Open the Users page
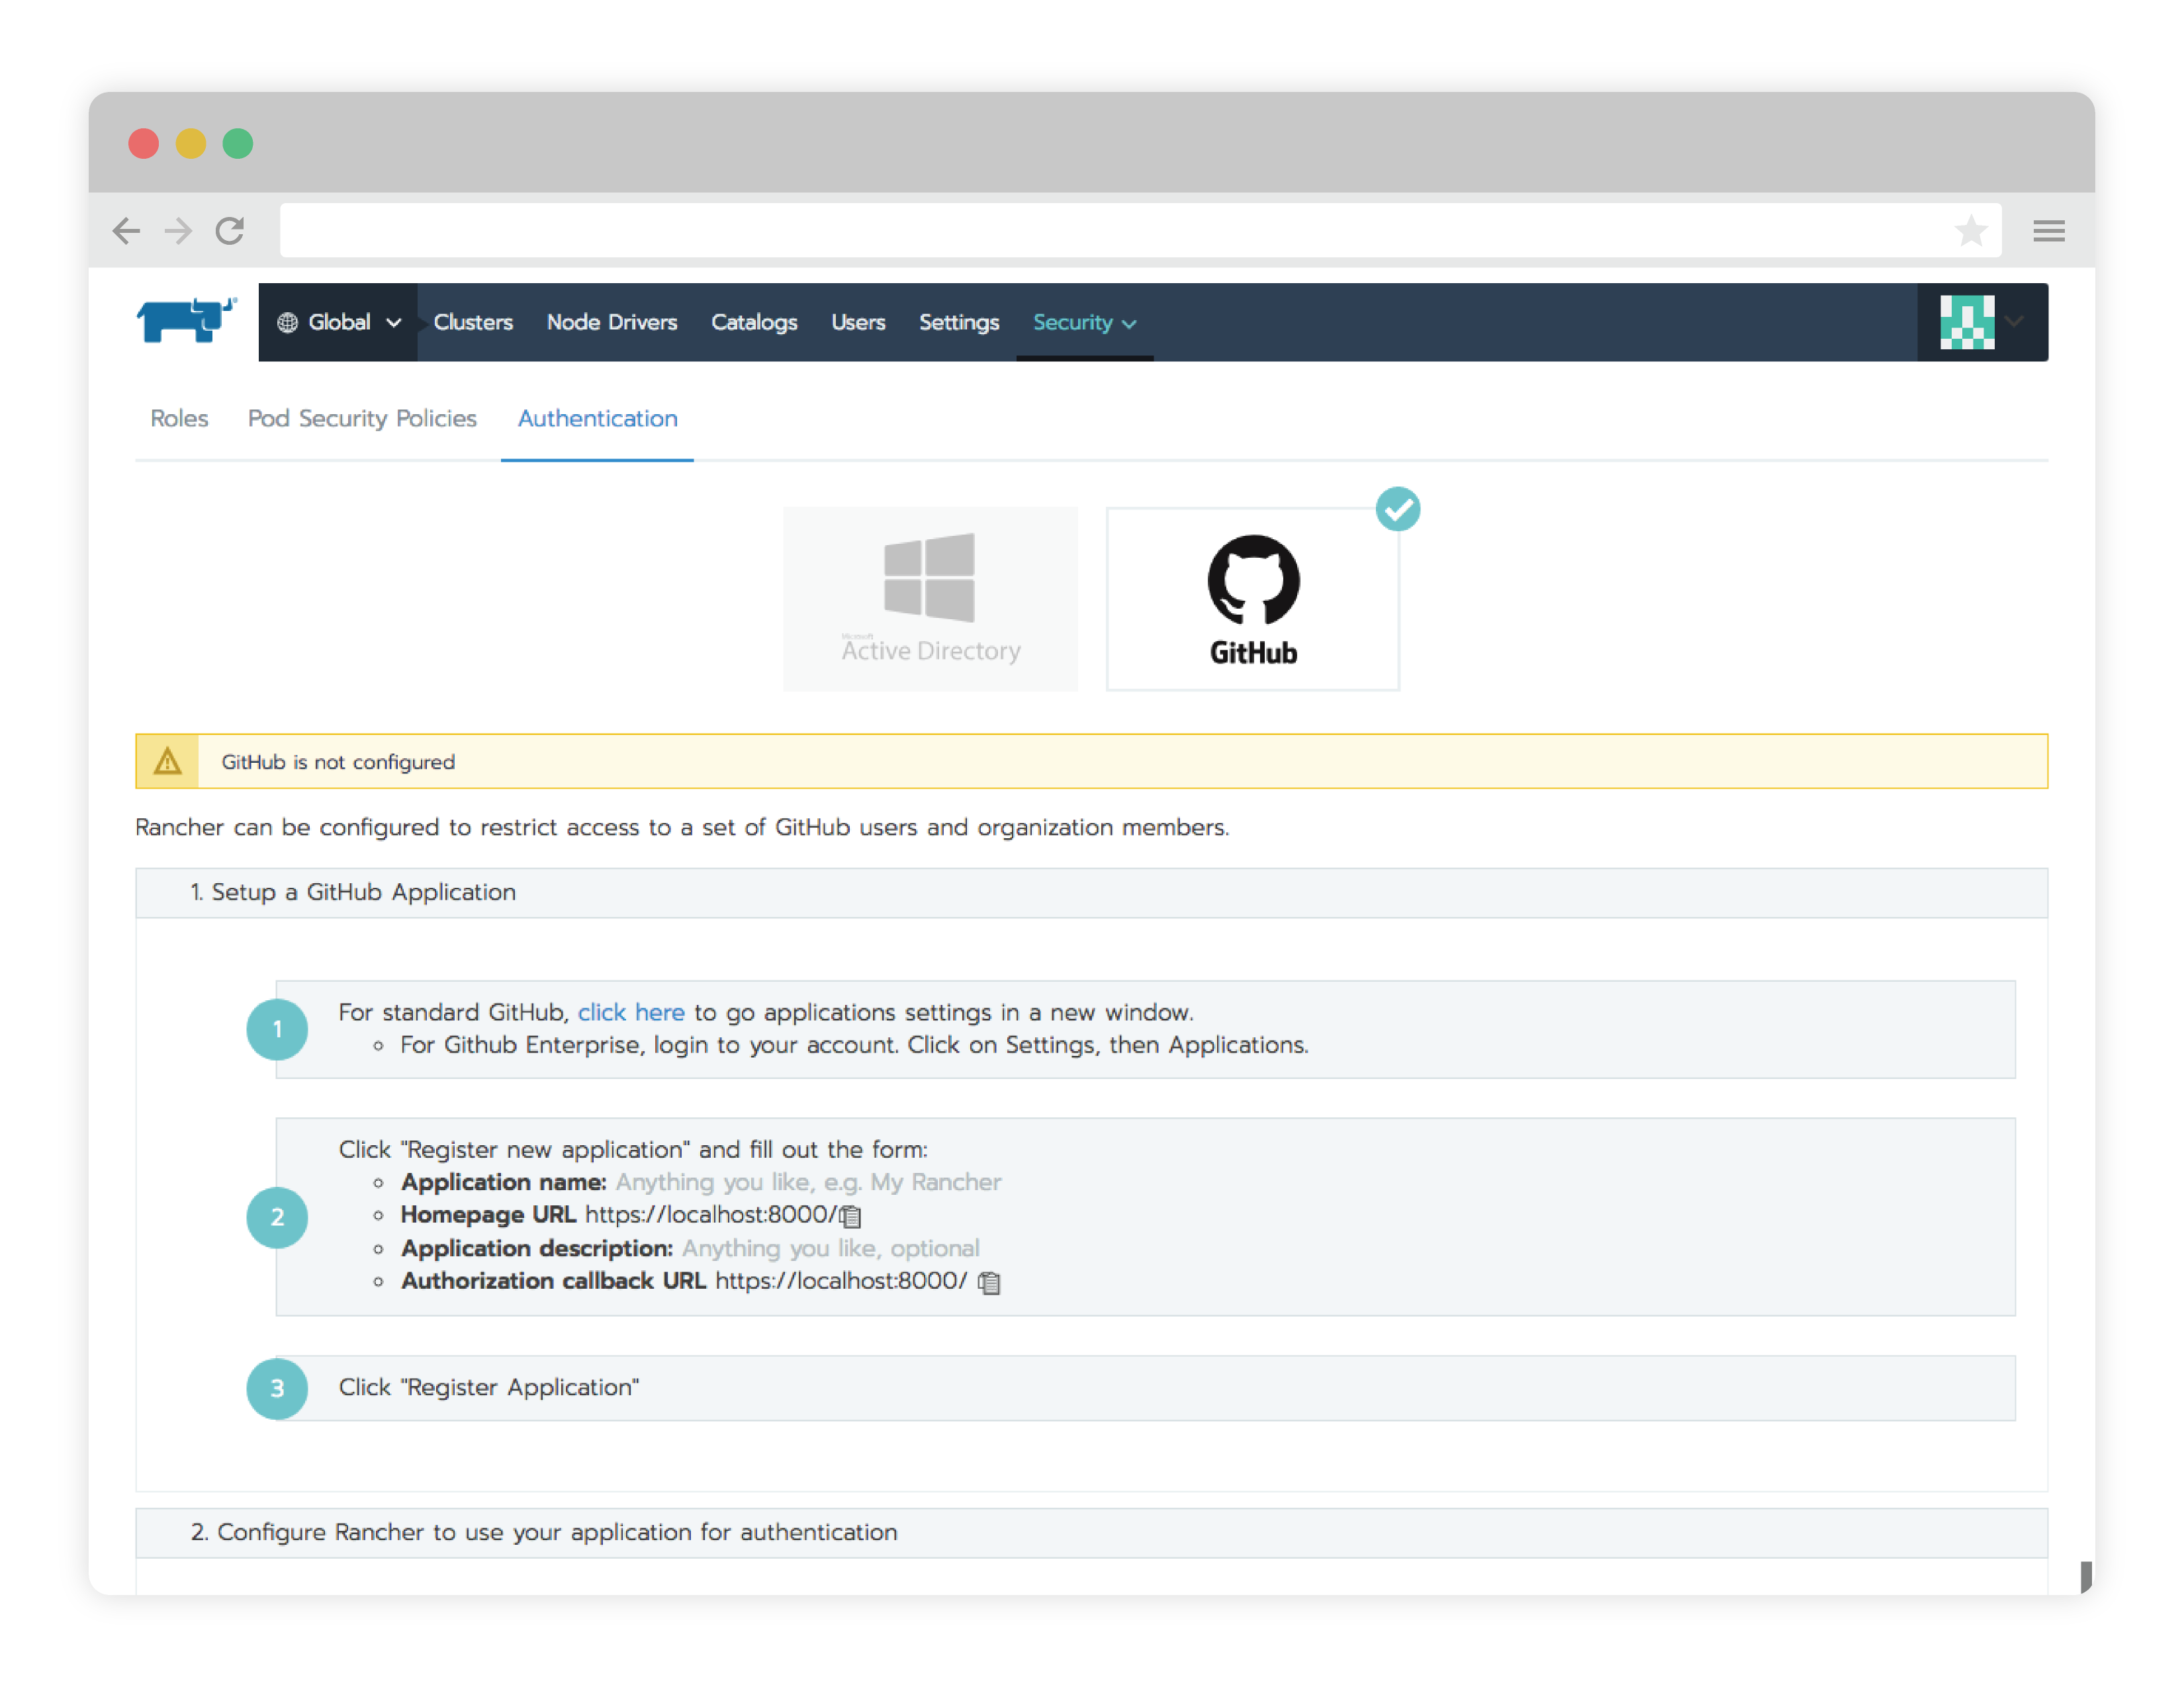Viewport: 2184px width, 1687px height. (x=858, y=323)
